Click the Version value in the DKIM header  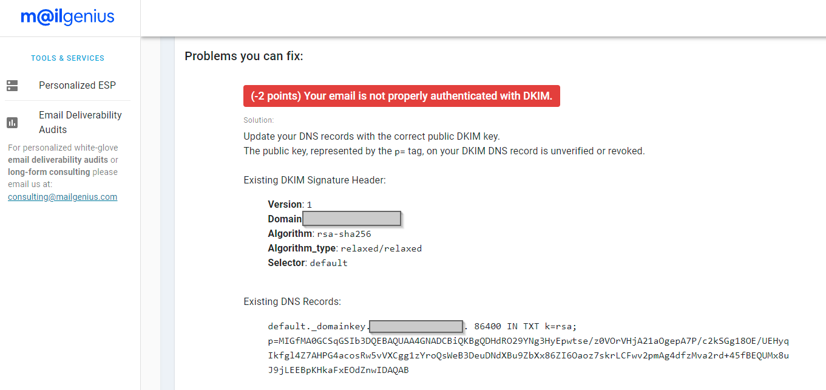click(310, 205)
